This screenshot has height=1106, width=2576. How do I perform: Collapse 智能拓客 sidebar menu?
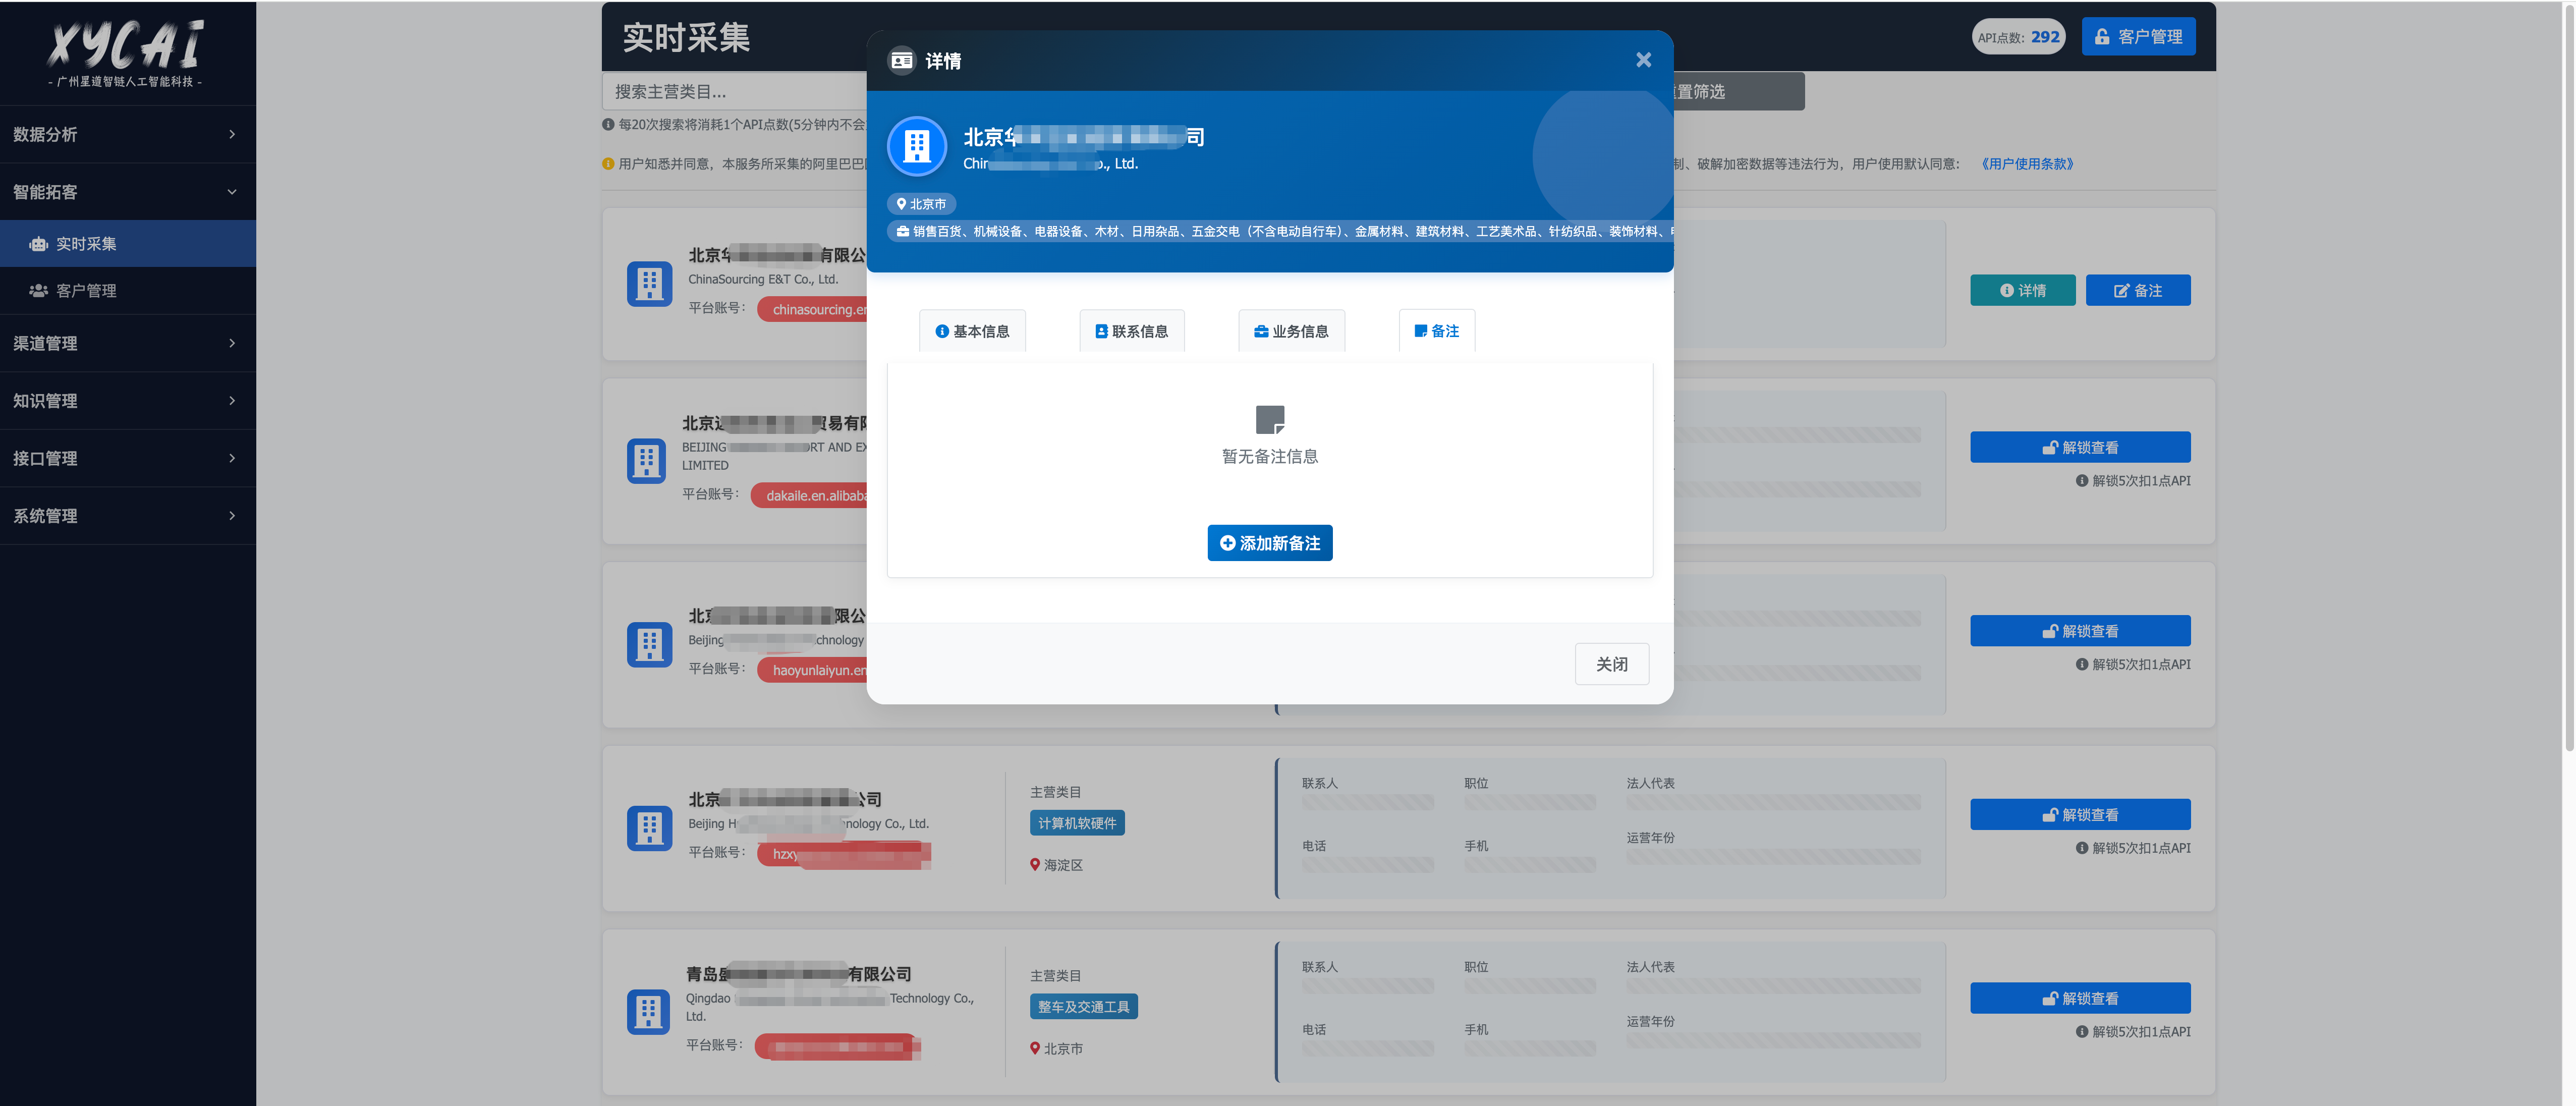pos(128,192)
